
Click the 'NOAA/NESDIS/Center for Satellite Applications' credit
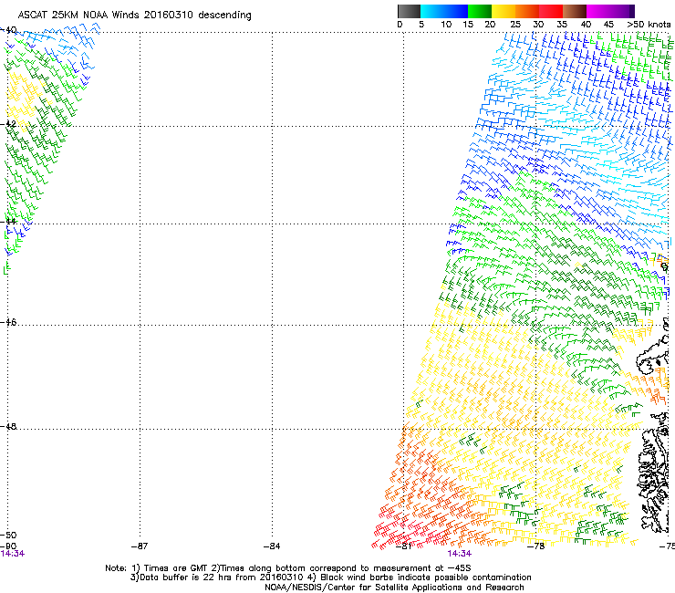[x=394, y=588]
